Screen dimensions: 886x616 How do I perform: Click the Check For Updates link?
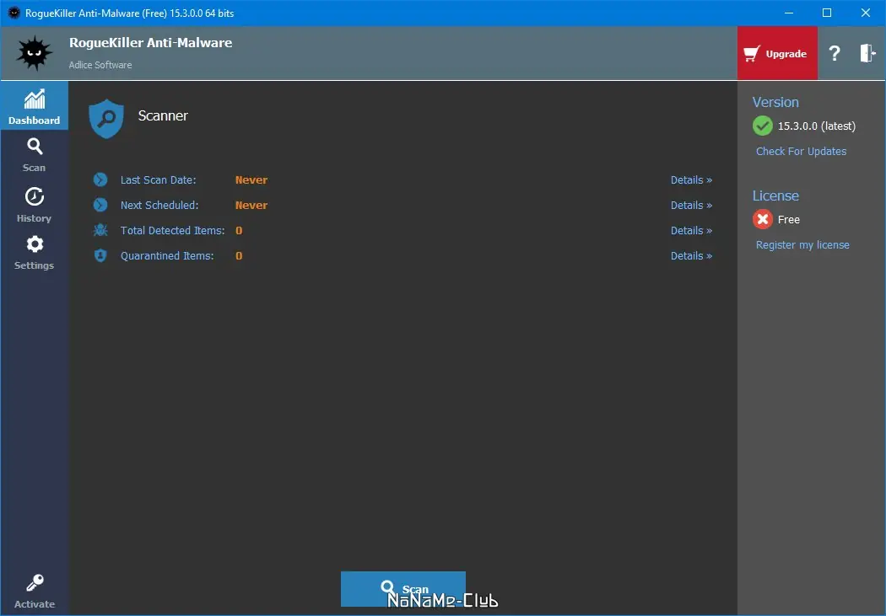802,151
